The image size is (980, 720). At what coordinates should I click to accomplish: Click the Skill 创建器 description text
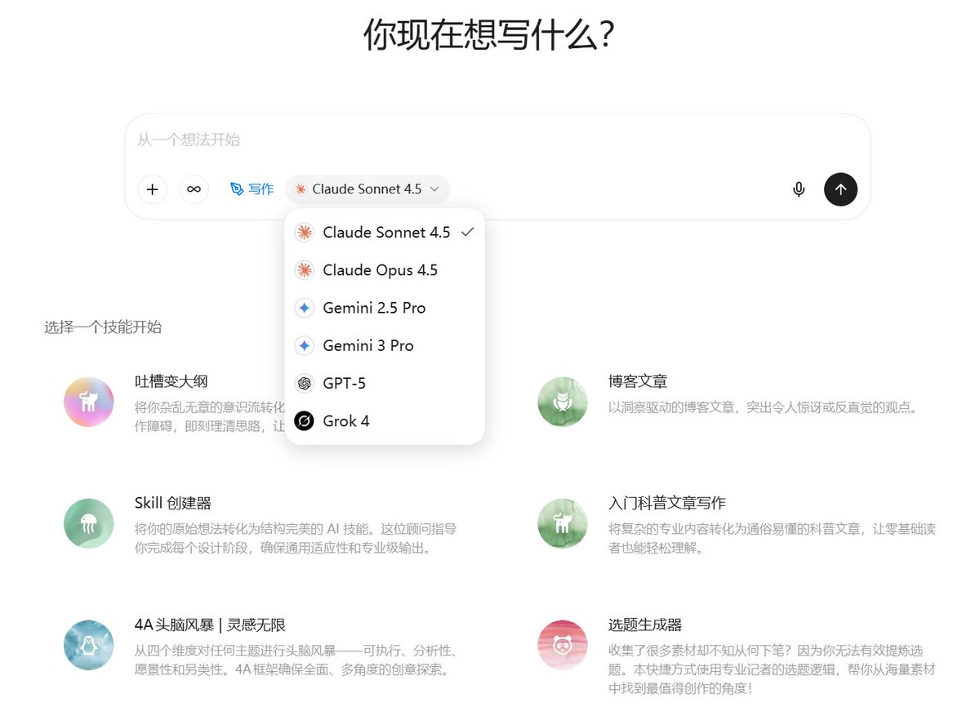click(x=296, y=538)
